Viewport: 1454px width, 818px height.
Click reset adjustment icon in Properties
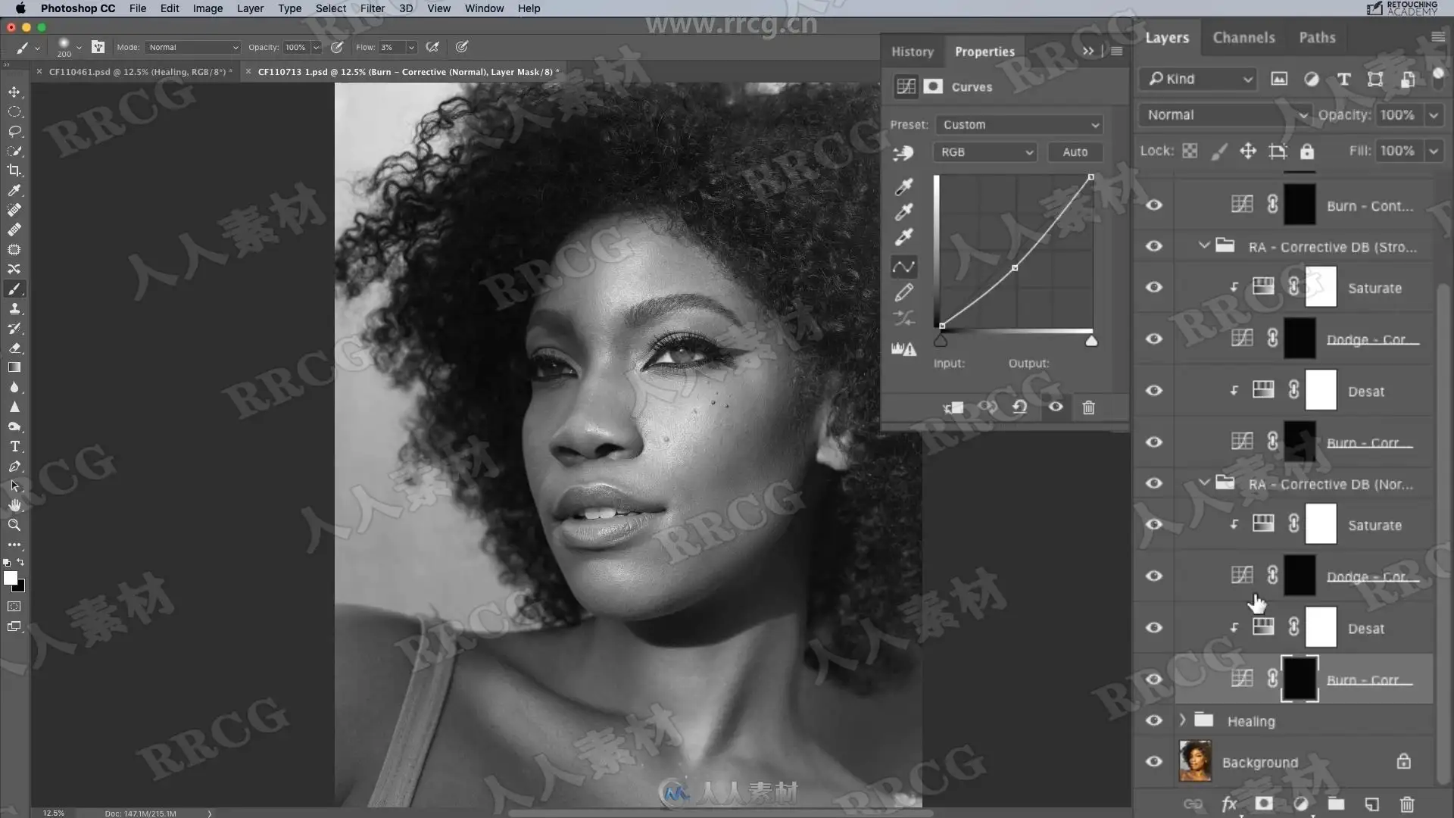1019,407
